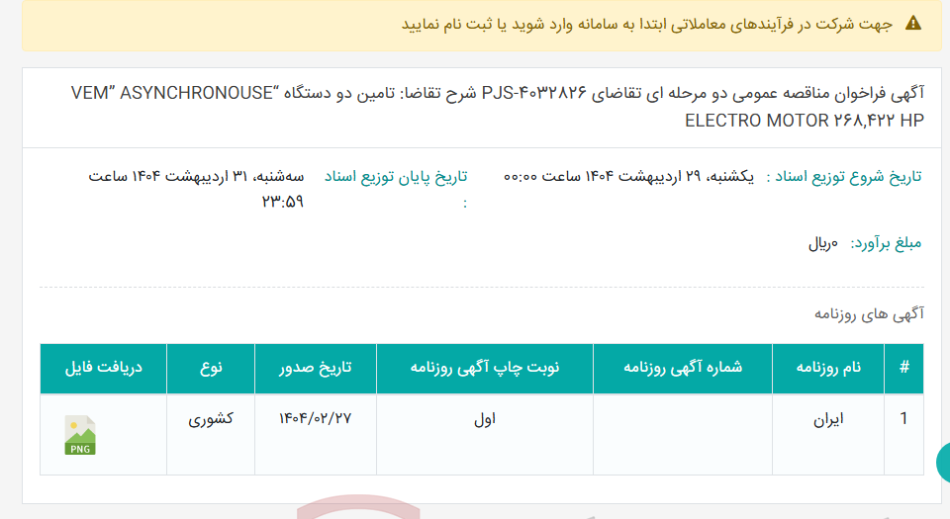This screenshot has height=519, width=950.
Task: Select the 'نوبت چاپ آگهی روزنامه' column header
Action: pos(485,368)
